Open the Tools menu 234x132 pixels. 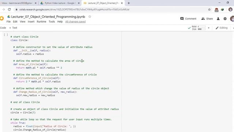52,22
